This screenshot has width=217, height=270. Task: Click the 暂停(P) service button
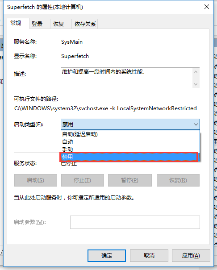coord(129,180)
